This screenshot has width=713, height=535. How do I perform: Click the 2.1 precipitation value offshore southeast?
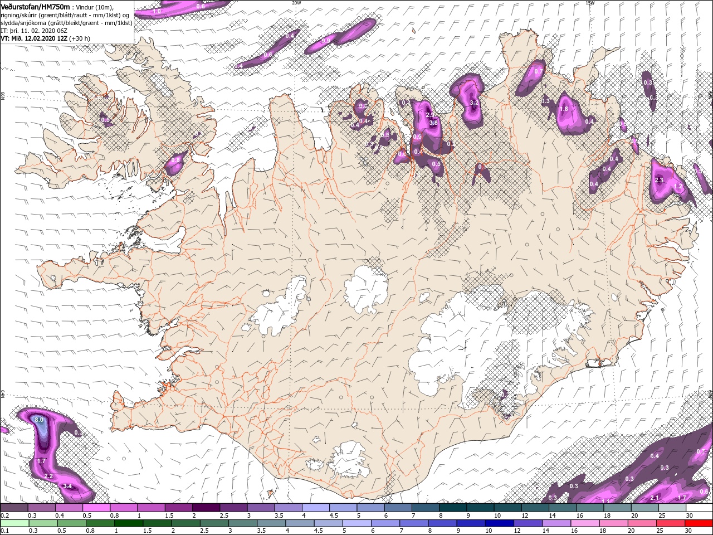[x=655, y=498]
